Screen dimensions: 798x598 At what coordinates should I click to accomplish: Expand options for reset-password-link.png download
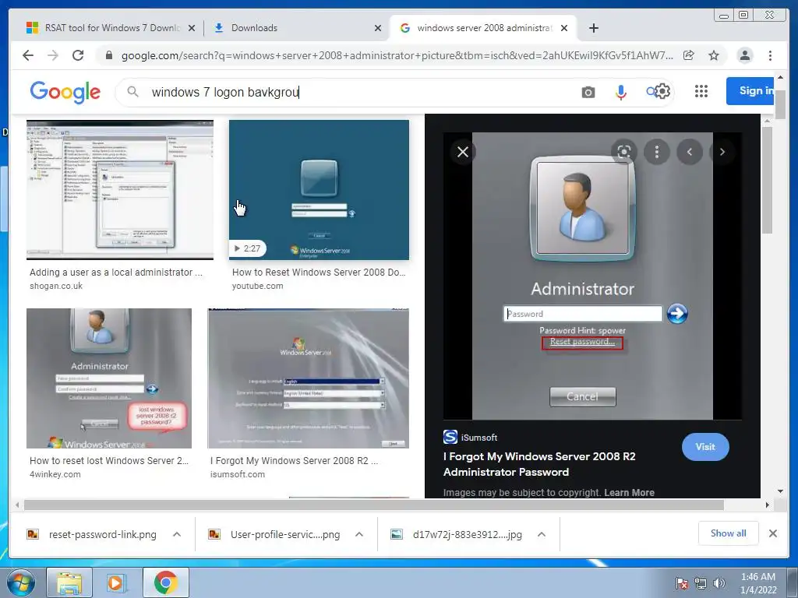pyautogui.click(x=177, y=534)
